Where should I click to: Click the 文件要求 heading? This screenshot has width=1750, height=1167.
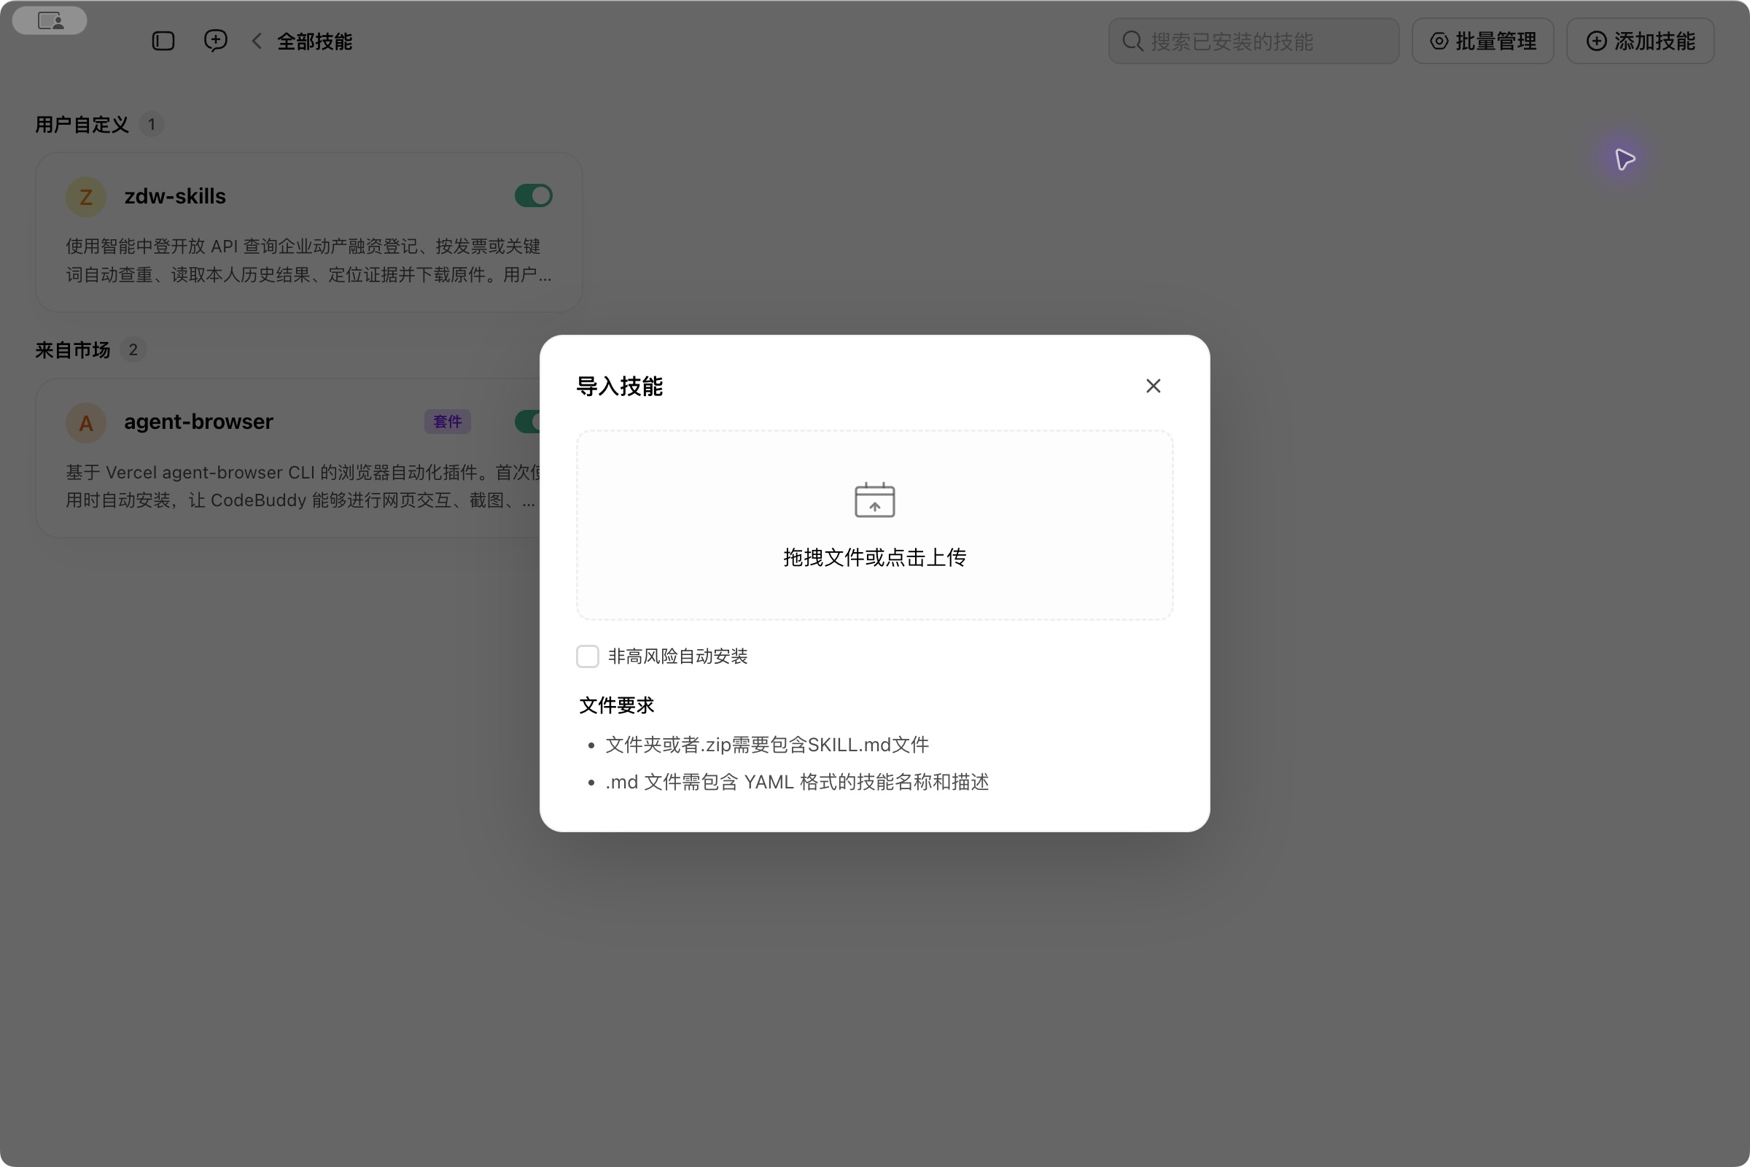click(616, 705)
